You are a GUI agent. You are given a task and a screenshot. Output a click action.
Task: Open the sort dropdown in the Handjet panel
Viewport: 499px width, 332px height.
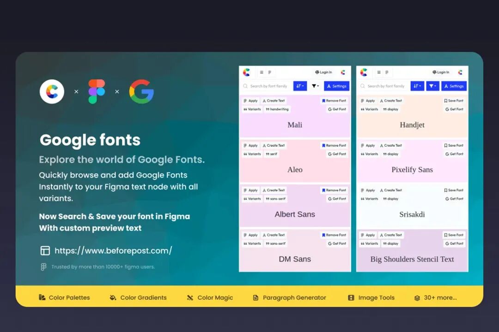click(x=417, y=86)
